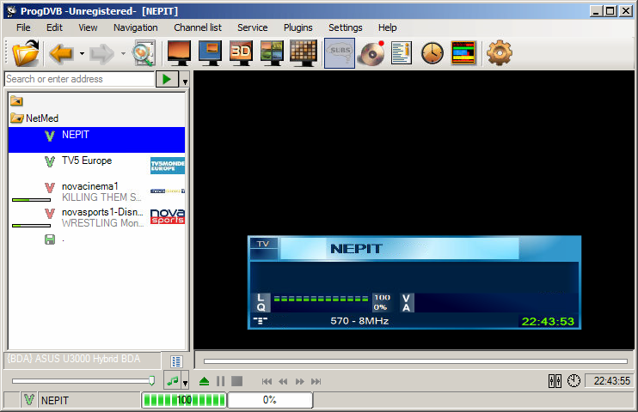The width and height of the screenshot is (638, 412).
Task: Click the 0% quality indicator
Action: coord(270,400)
